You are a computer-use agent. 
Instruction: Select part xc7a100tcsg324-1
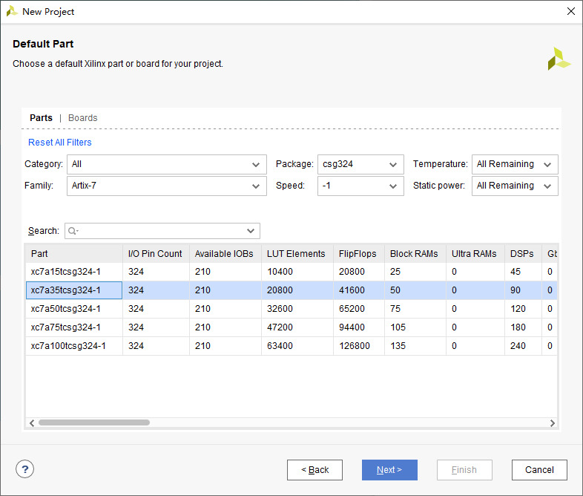68,346
